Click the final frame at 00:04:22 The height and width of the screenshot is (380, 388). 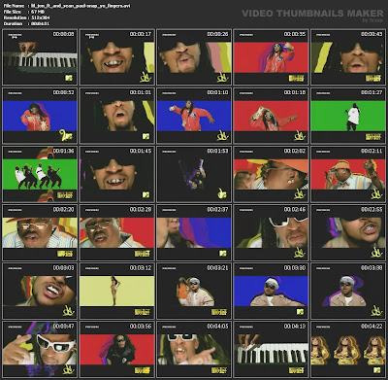point(348,350)
